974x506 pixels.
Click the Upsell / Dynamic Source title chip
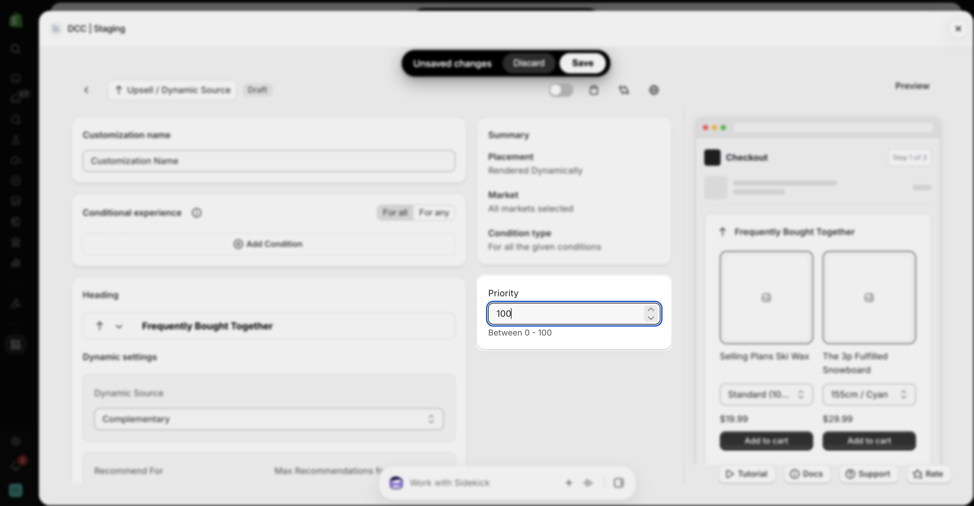click(x=172, y=90)
